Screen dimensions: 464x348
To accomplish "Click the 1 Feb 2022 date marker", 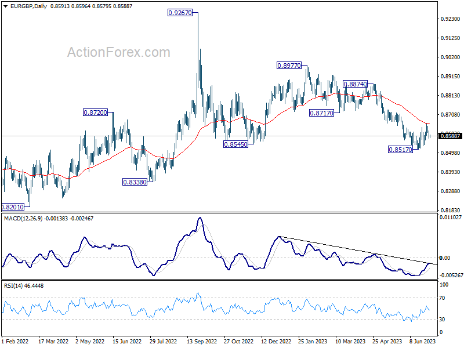I will pos(15,341).
